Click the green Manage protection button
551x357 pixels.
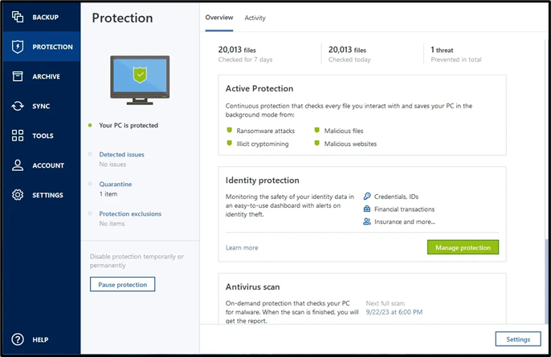(463, 247)
